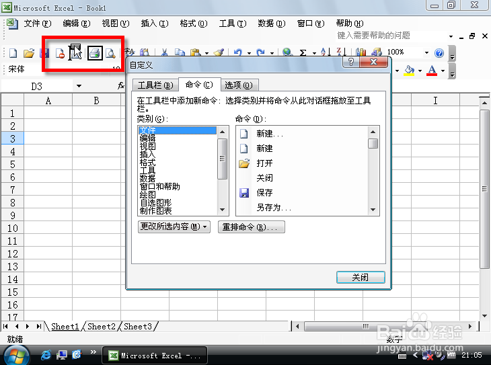Click the Drawing toolbar icon

click(x=377, y=52)
